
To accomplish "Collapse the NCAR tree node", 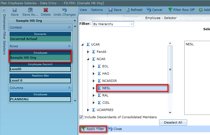I will [88, 59].
